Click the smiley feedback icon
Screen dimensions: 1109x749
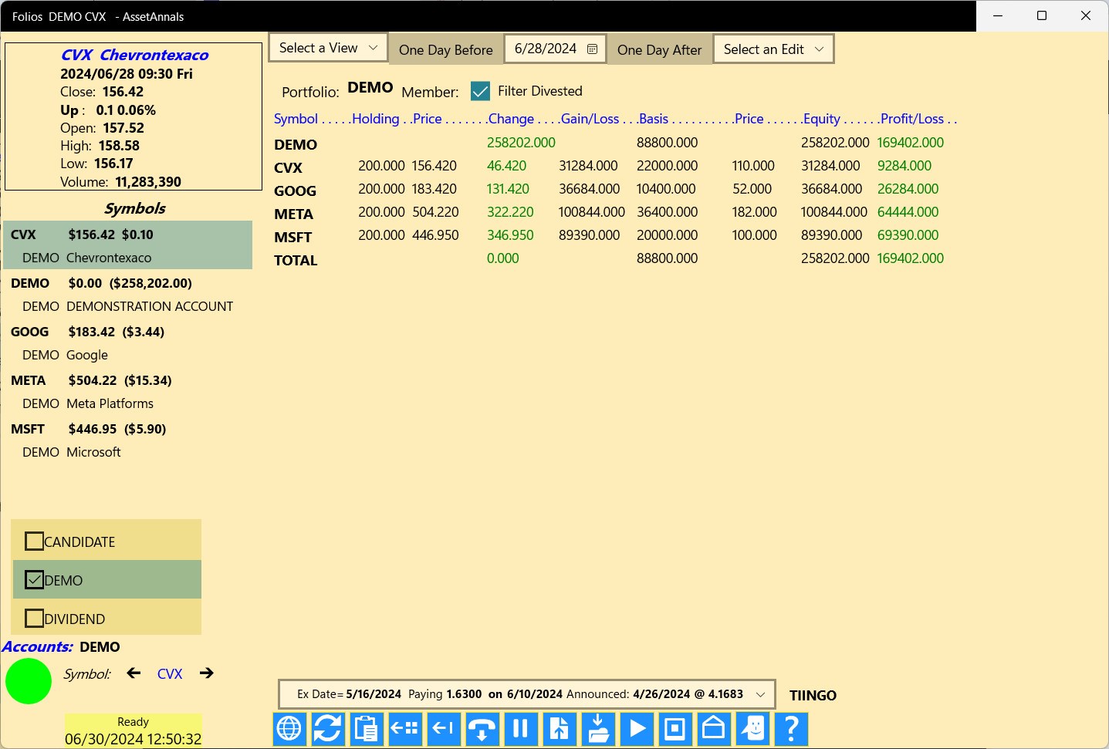point(752,729)
